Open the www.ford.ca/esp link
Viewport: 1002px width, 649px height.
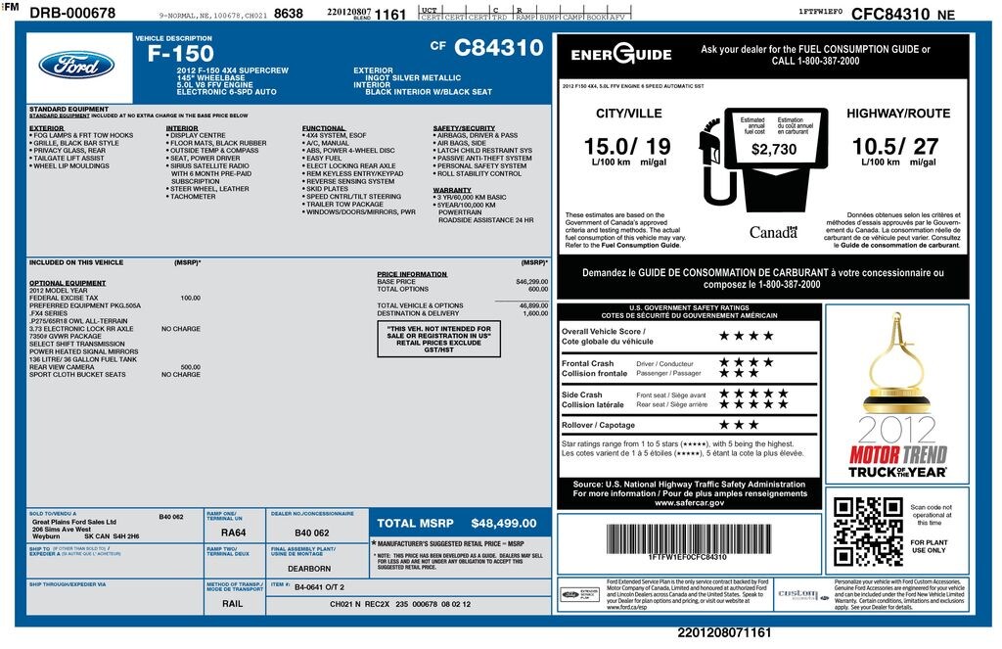tap(632, 607)
